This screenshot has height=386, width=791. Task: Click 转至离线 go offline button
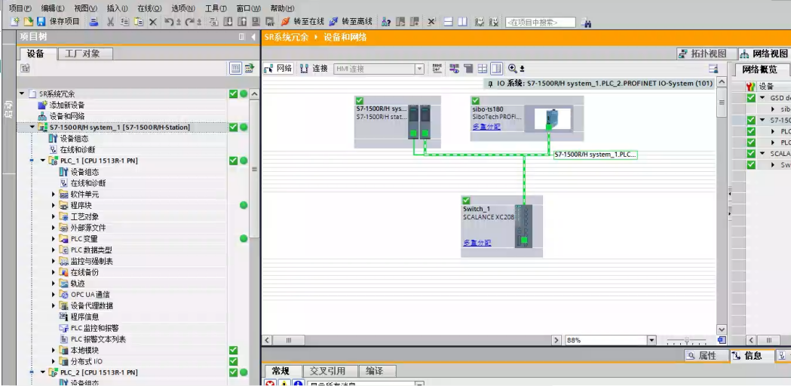351,22
